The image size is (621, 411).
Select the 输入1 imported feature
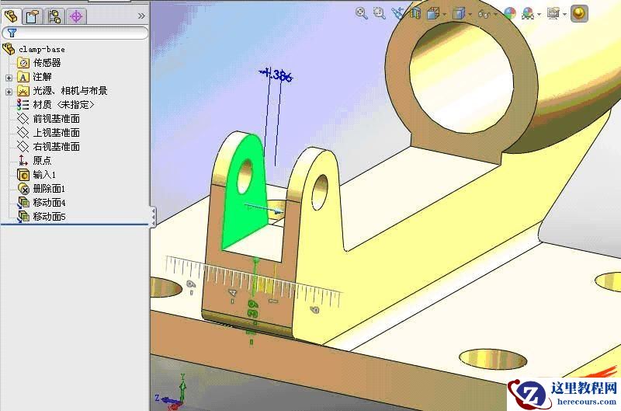44,174
